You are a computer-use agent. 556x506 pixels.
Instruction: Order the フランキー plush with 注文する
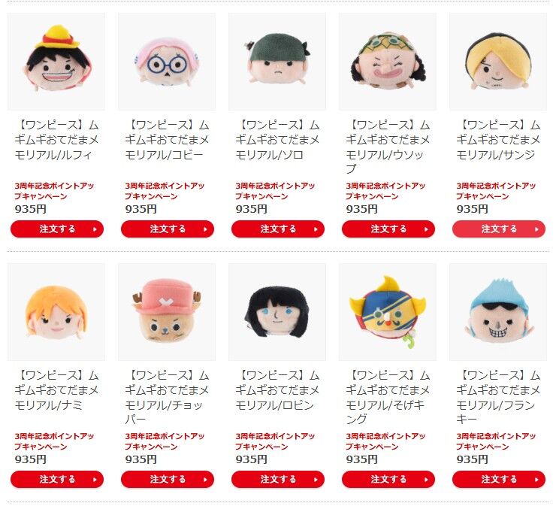point(499,479)
